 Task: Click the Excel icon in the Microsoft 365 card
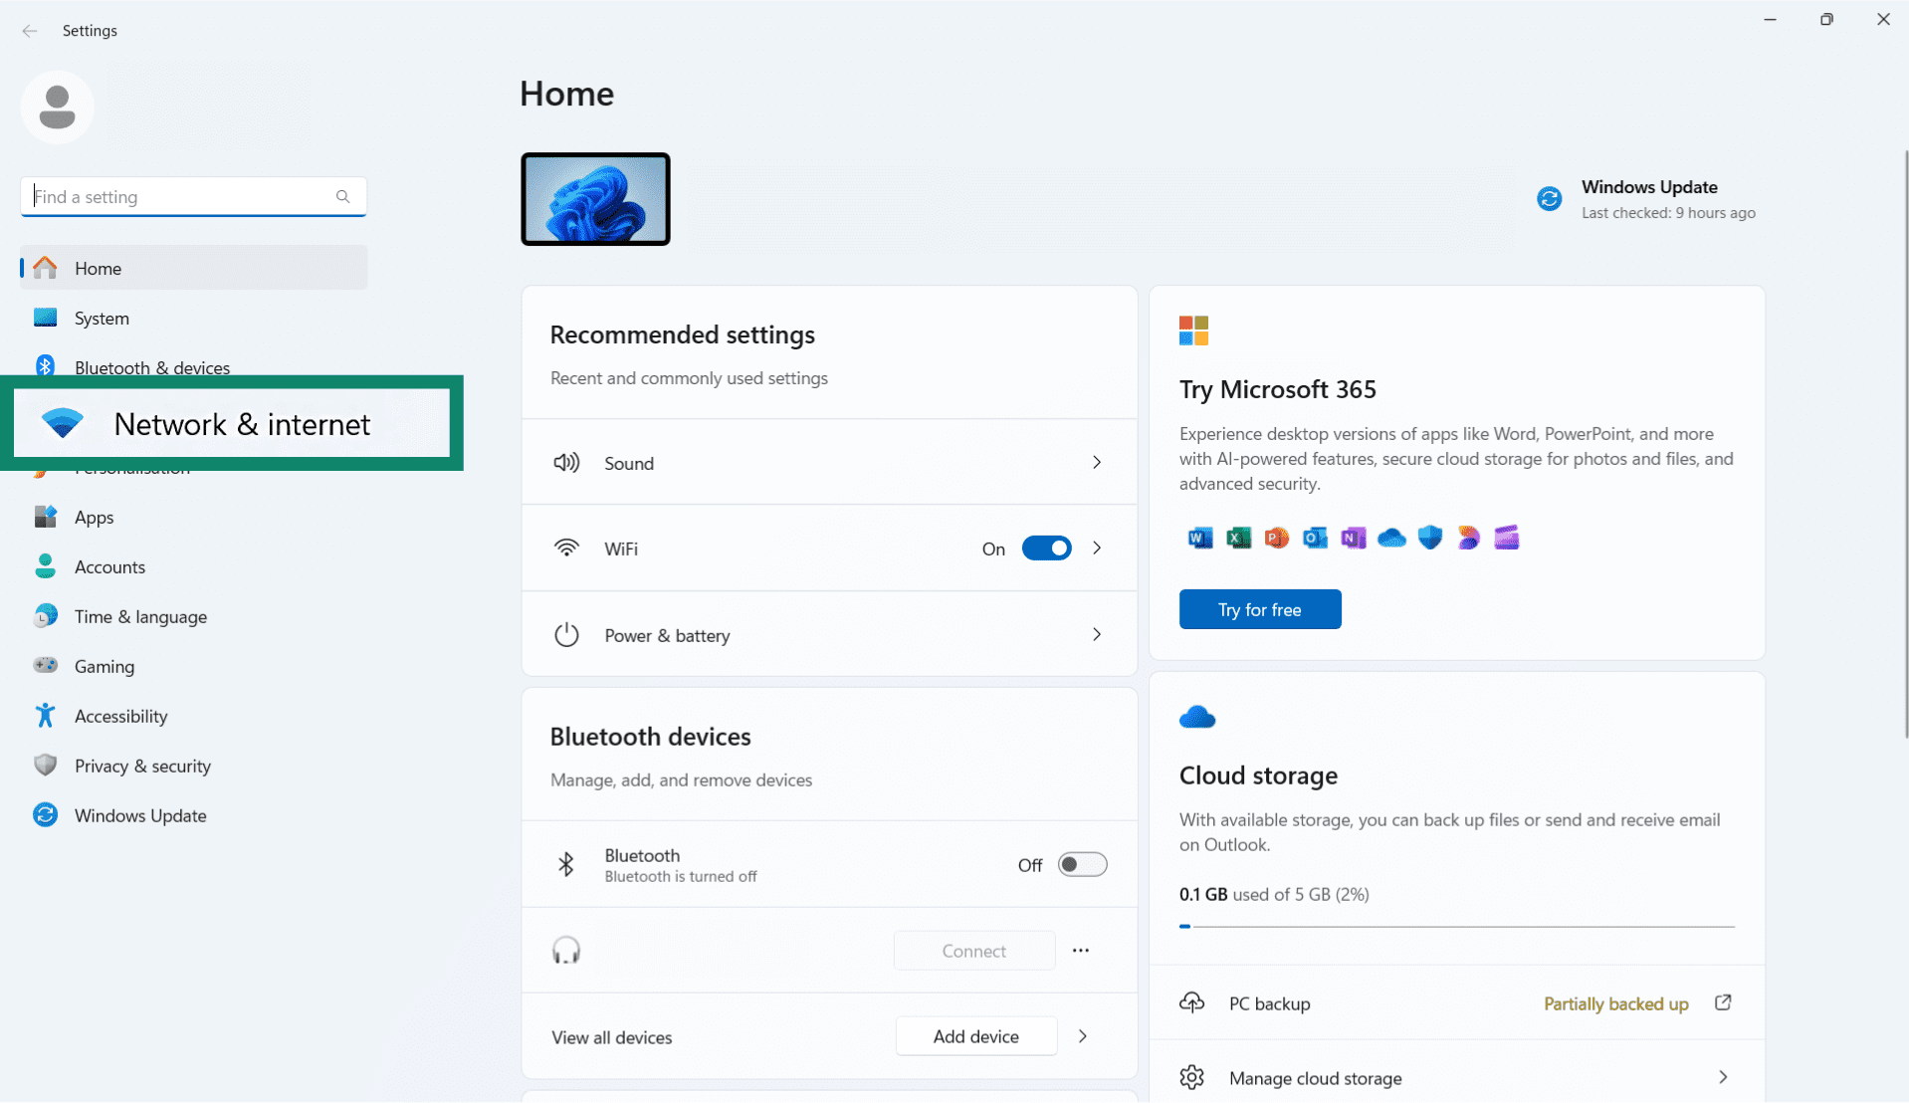(x=1238, y=538)
